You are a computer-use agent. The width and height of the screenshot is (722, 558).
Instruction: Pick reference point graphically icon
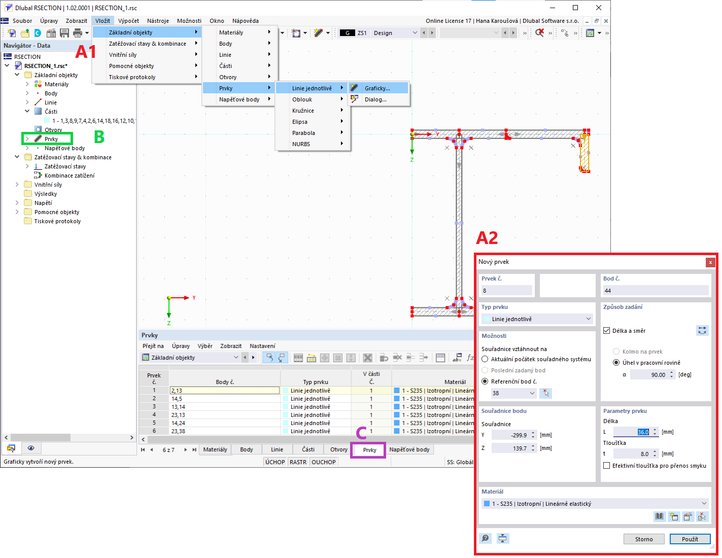[545, 393]
